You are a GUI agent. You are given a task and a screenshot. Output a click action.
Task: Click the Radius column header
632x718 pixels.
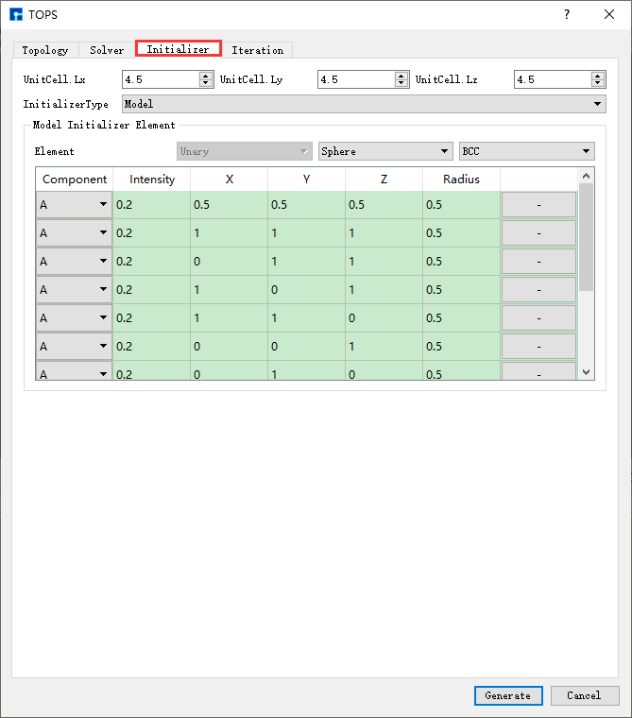click(461, 179)
